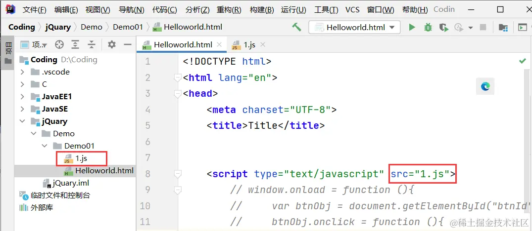Open the 导航(N) menu
The height and width of the screenshot is (231, 532).
131,10
